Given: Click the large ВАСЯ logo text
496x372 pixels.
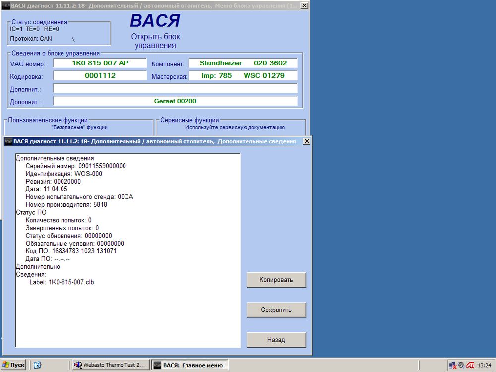Looking at the screenshot, I should tap(155, 20).
